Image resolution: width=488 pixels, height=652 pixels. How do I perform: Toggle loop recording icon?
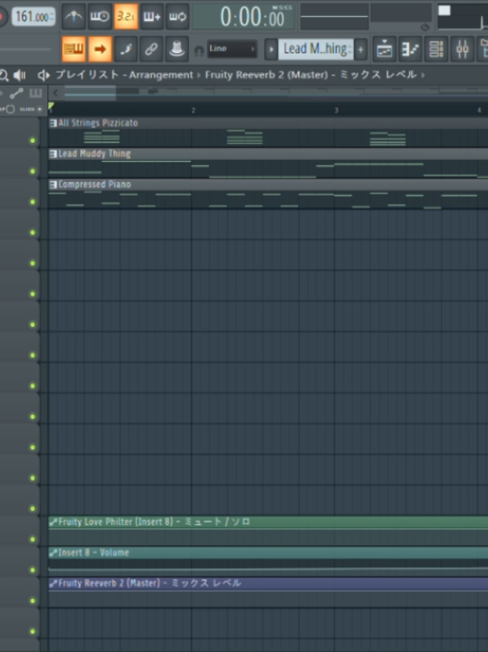178,17
